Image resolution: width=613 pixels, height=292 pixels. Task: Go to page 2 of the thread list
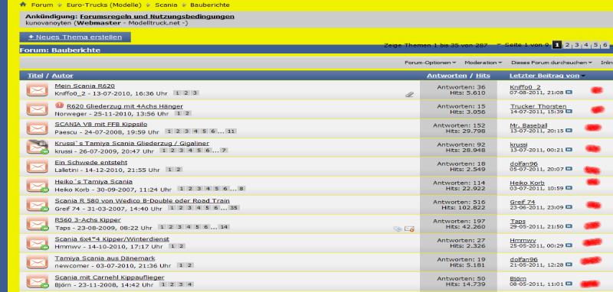567,45
